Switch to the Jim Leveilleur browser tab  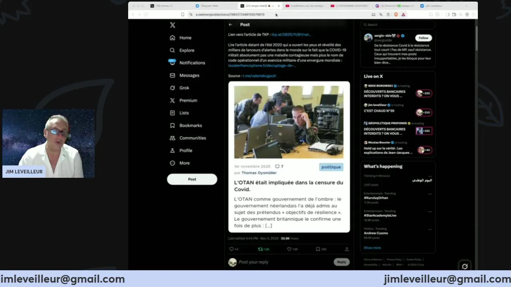pos(439,6)
